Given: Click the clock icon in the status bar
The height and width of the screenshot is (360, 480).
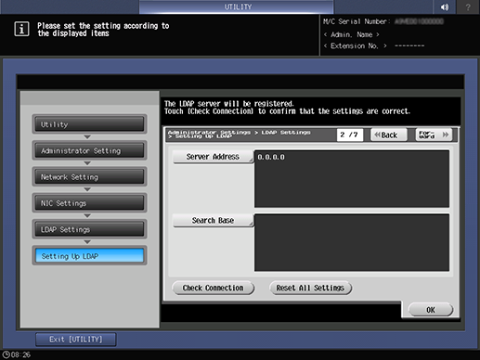Looking at the screenshot, I should pyautogui.click(x=6, y=354).
